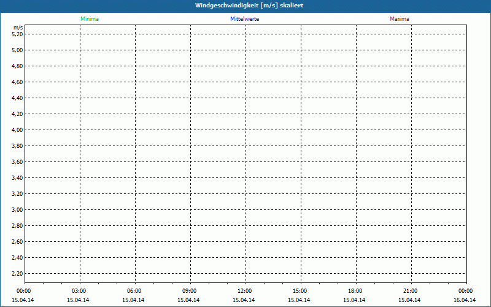Click the 4,20 y-axis value

[x=17, y=114]
